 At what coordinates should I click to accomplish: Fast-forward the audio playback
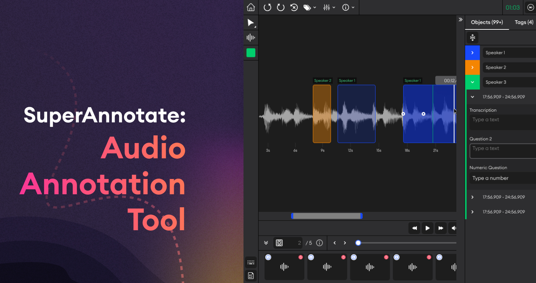pos(440,228)
